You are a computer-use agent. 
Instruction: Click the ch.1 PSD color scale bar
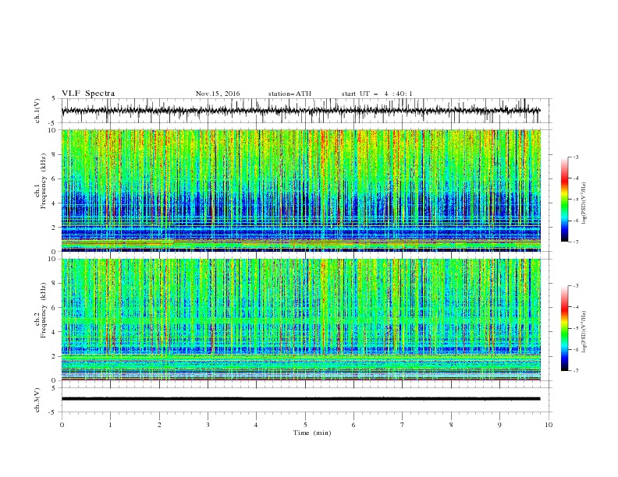click(x=564, y=200)
